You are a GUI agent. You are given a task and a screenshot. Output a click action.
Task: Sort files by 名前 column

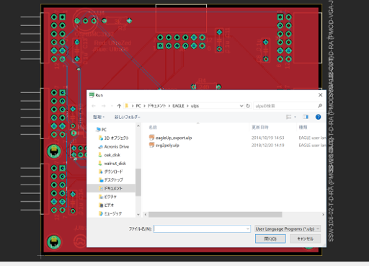[x=153, y=127]
